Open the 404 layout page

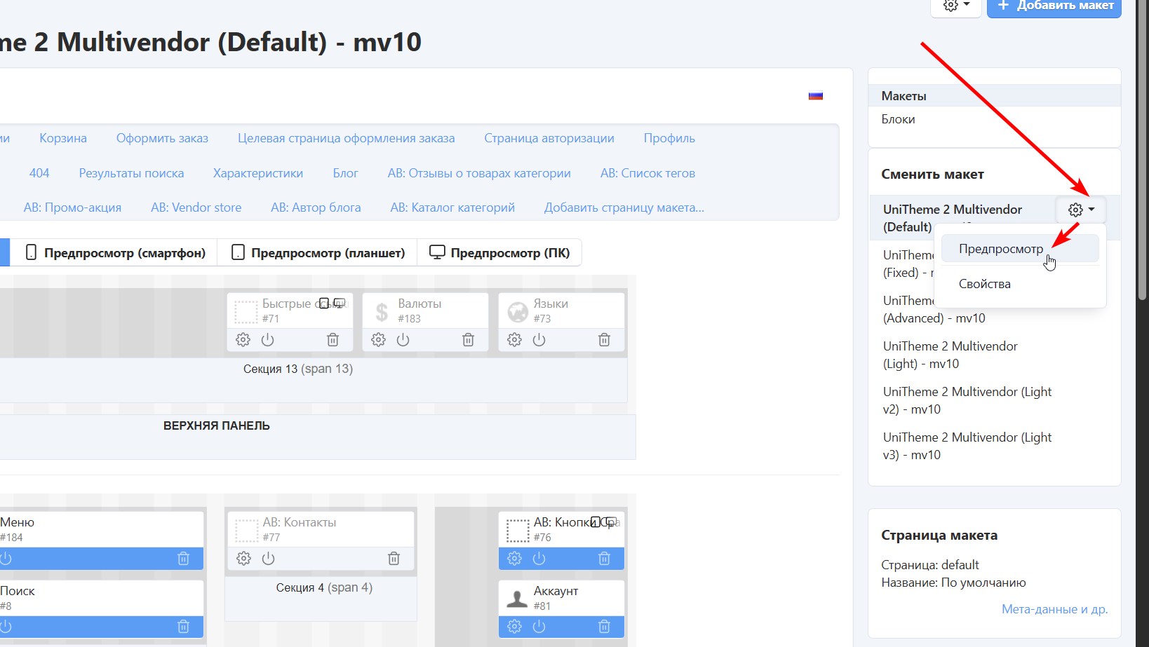click(39, 173)
